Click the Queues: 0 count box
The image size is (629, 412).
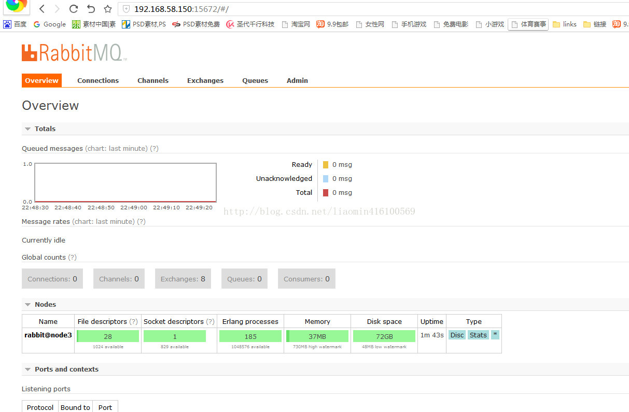click(244, 279)
